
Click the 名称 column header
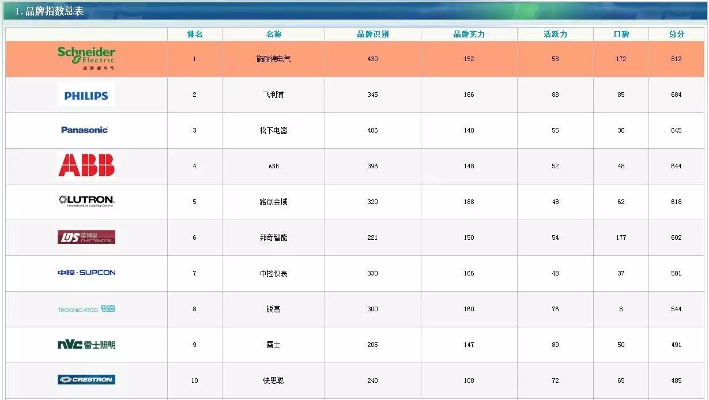click(x=272, y=33)
